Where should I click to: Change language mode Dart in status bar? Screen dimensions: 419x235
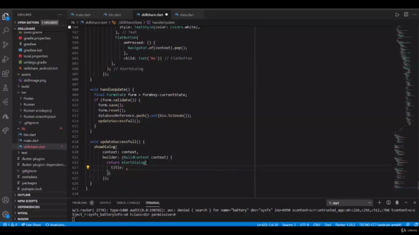(328, 225)
